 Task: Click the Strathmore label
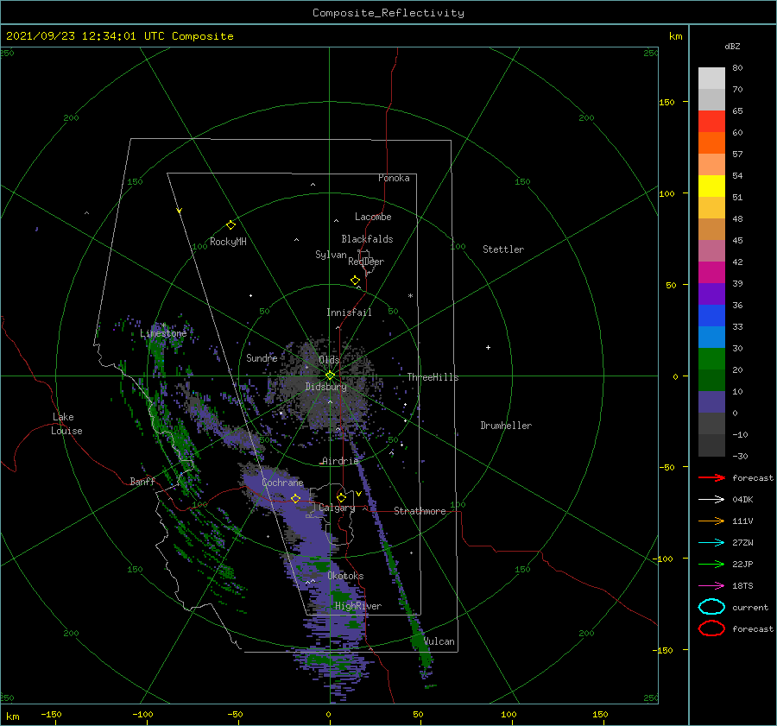tap(420, 511)
